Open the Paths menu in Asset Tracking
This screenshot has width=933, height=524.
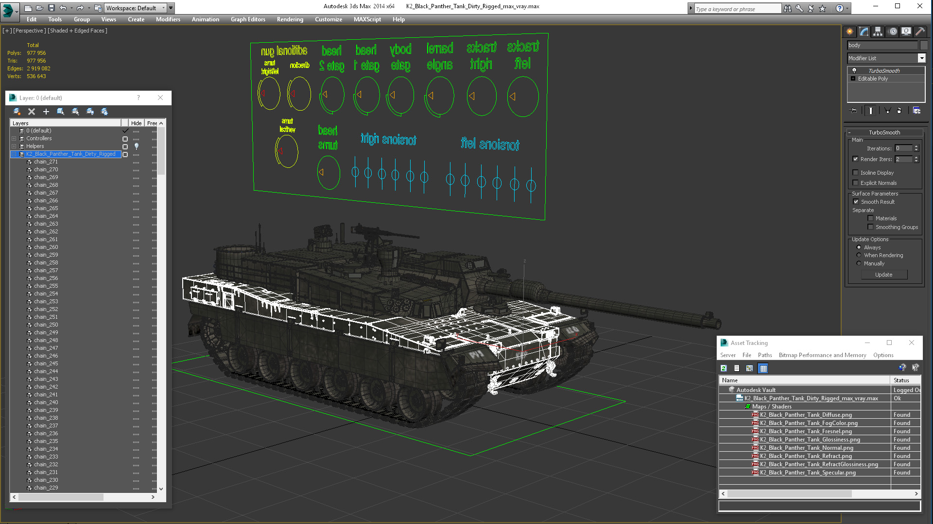[765, 355]
